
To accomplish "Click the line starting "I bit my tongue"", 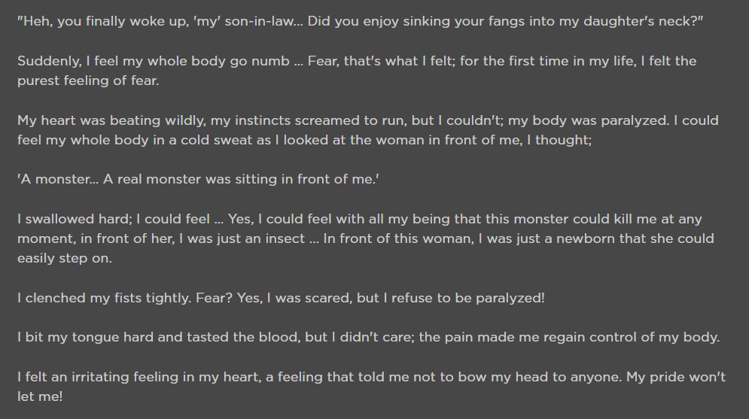I will (368, 338).
